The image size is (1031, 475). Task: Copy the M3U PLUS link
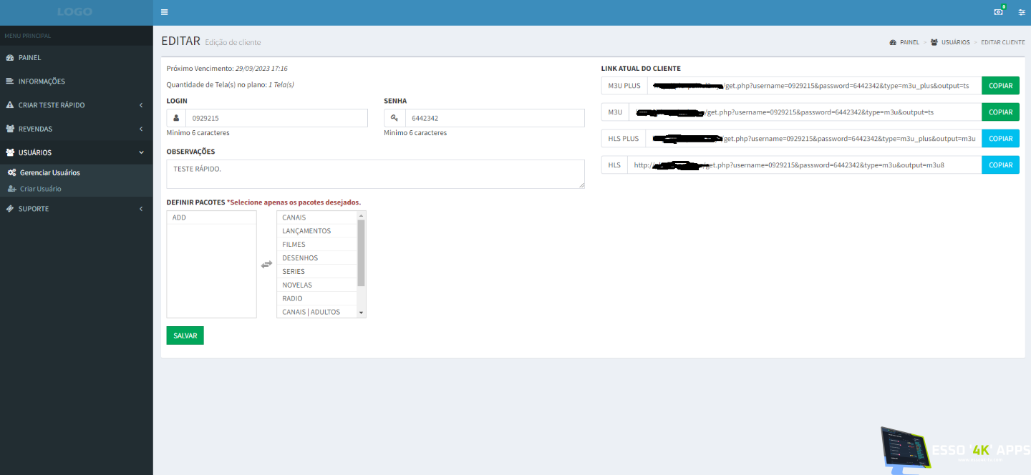click(1000, 86)
